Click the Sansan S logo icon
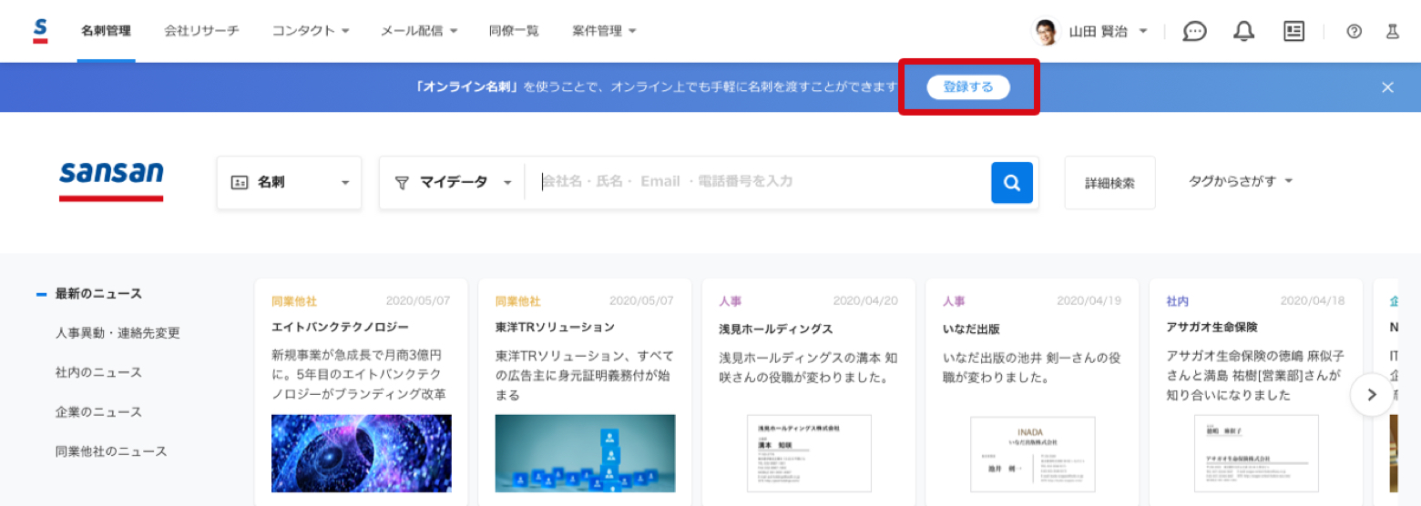Viewport: 1421px width, 506px height. (x=40, y=31)
